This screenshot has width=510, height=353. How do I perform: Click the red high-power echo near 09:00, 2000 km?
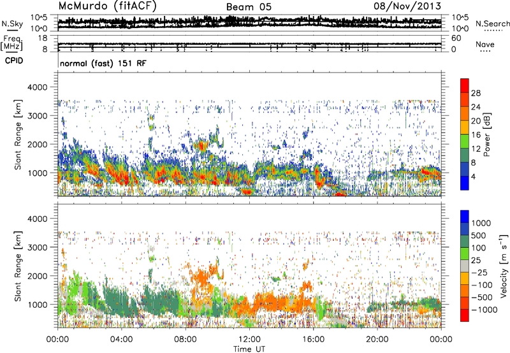202,145
